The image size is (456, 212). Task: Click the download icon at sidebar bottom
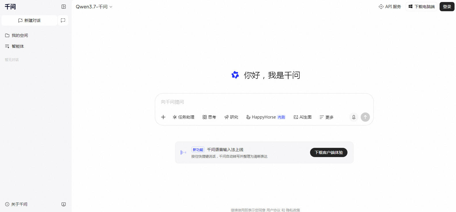(64, 204)
